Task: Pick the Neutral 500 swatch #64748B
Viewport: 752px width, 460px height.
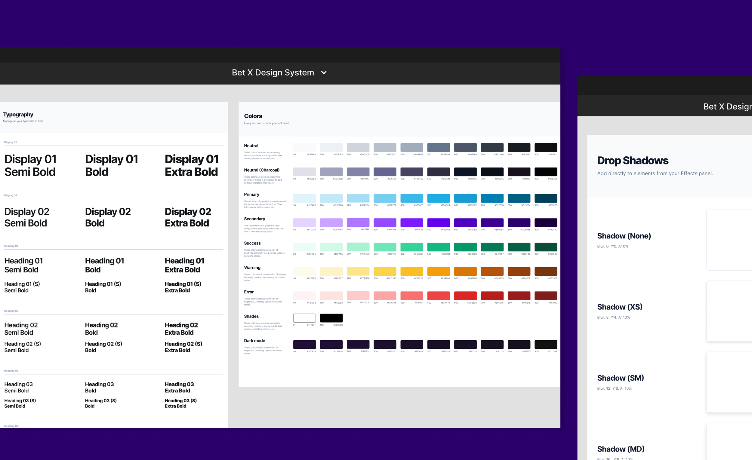Action: point(438,148)
